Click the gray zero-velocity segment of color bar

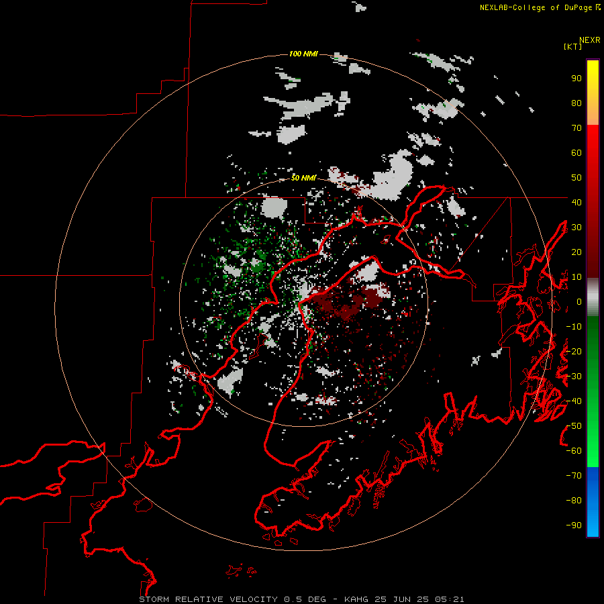[593, 297]
